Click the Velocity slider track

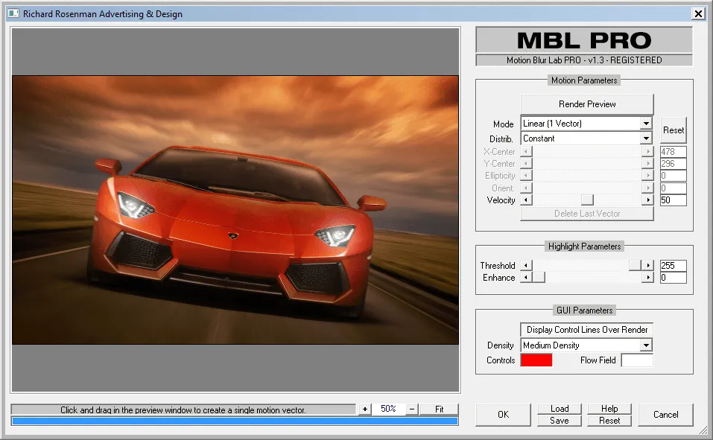tap(586, 200)
